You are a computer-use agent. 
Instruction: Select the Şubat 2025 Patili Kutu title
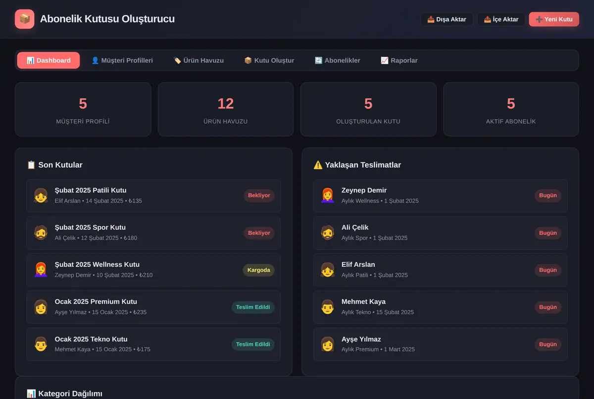91,190
